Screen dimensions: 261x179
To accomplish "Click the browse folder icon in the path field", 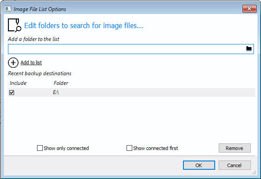I will tap(249, 49).
